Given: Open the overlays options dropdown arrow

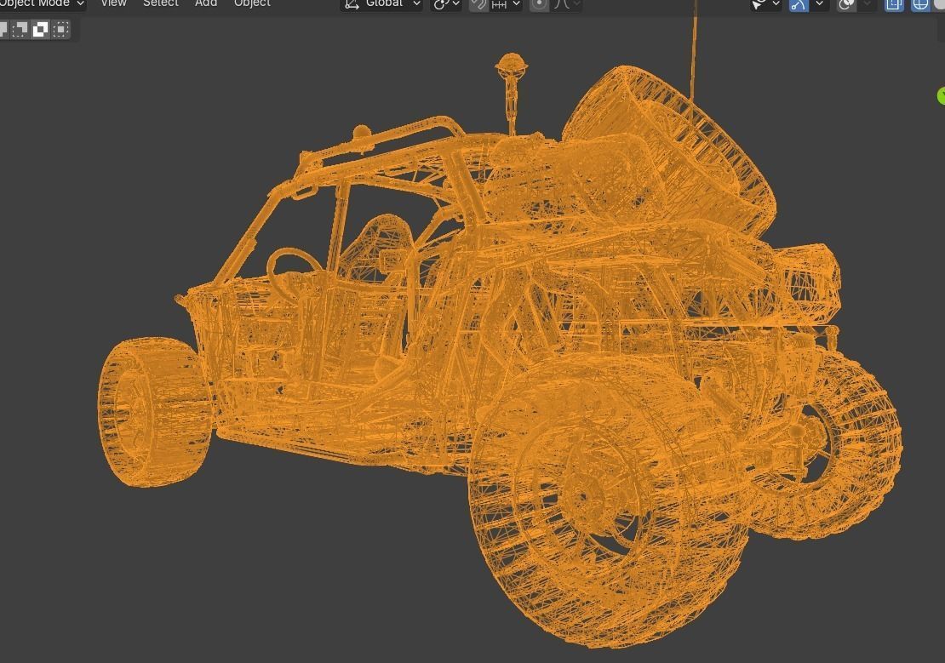Looking at the screenshot, I should pyautogui.click(x=867, y=4).
